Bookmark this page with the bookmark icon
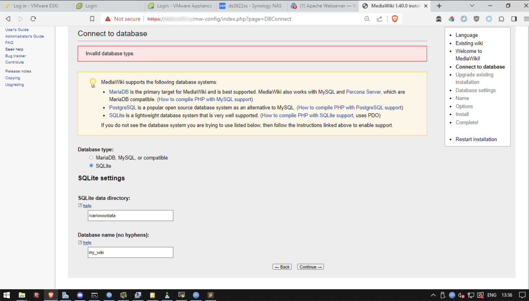 (x=92, y=19)
